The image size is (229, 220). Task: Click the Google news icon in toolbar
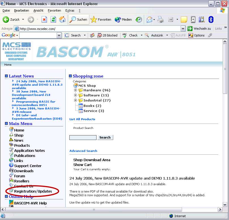click(x=92, y=35)
